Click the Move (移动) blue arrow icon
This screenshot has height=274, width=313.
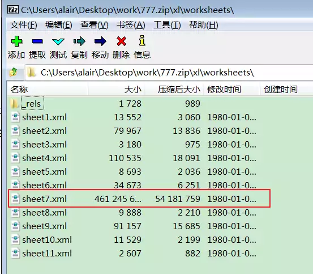click(x=100, y=41)
